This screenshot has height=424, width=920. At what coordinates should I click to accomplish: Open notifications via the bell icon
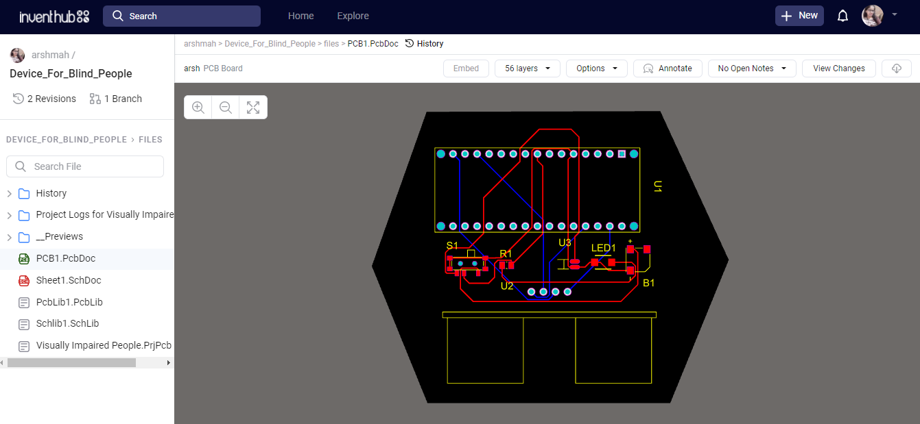click(x=842, y=15)
